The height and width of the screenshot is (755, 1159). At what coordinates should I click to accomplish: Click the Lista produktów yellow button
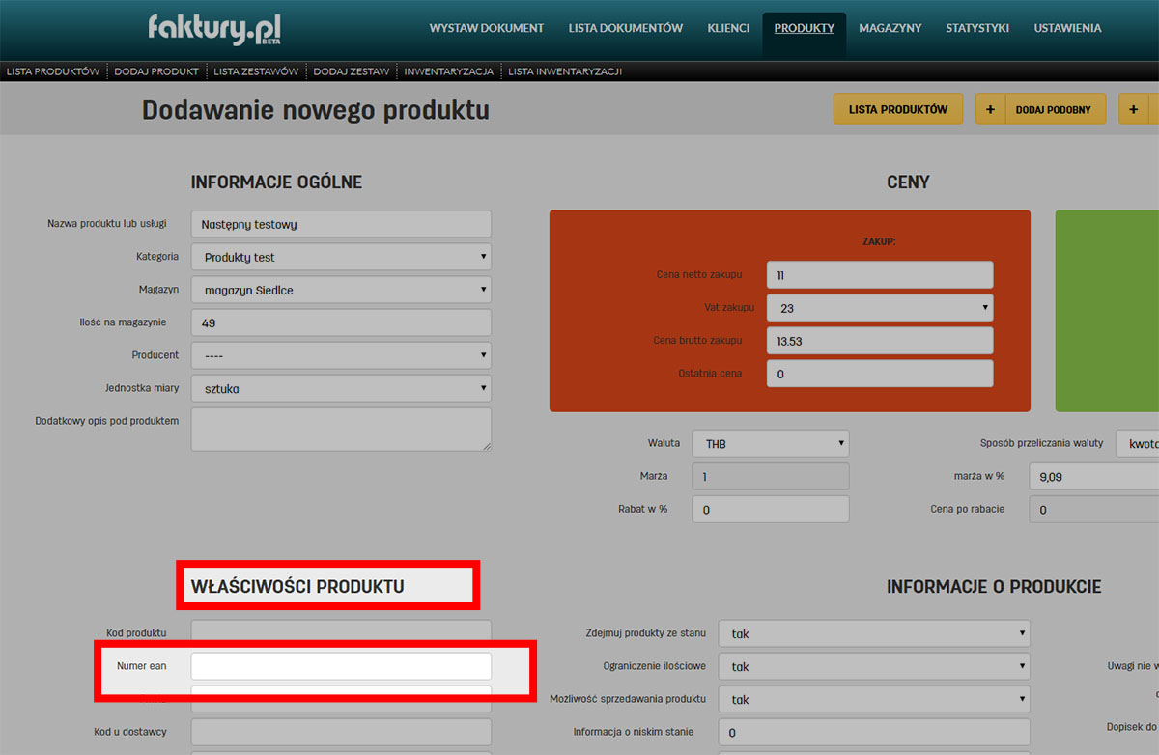click(898, 109)
